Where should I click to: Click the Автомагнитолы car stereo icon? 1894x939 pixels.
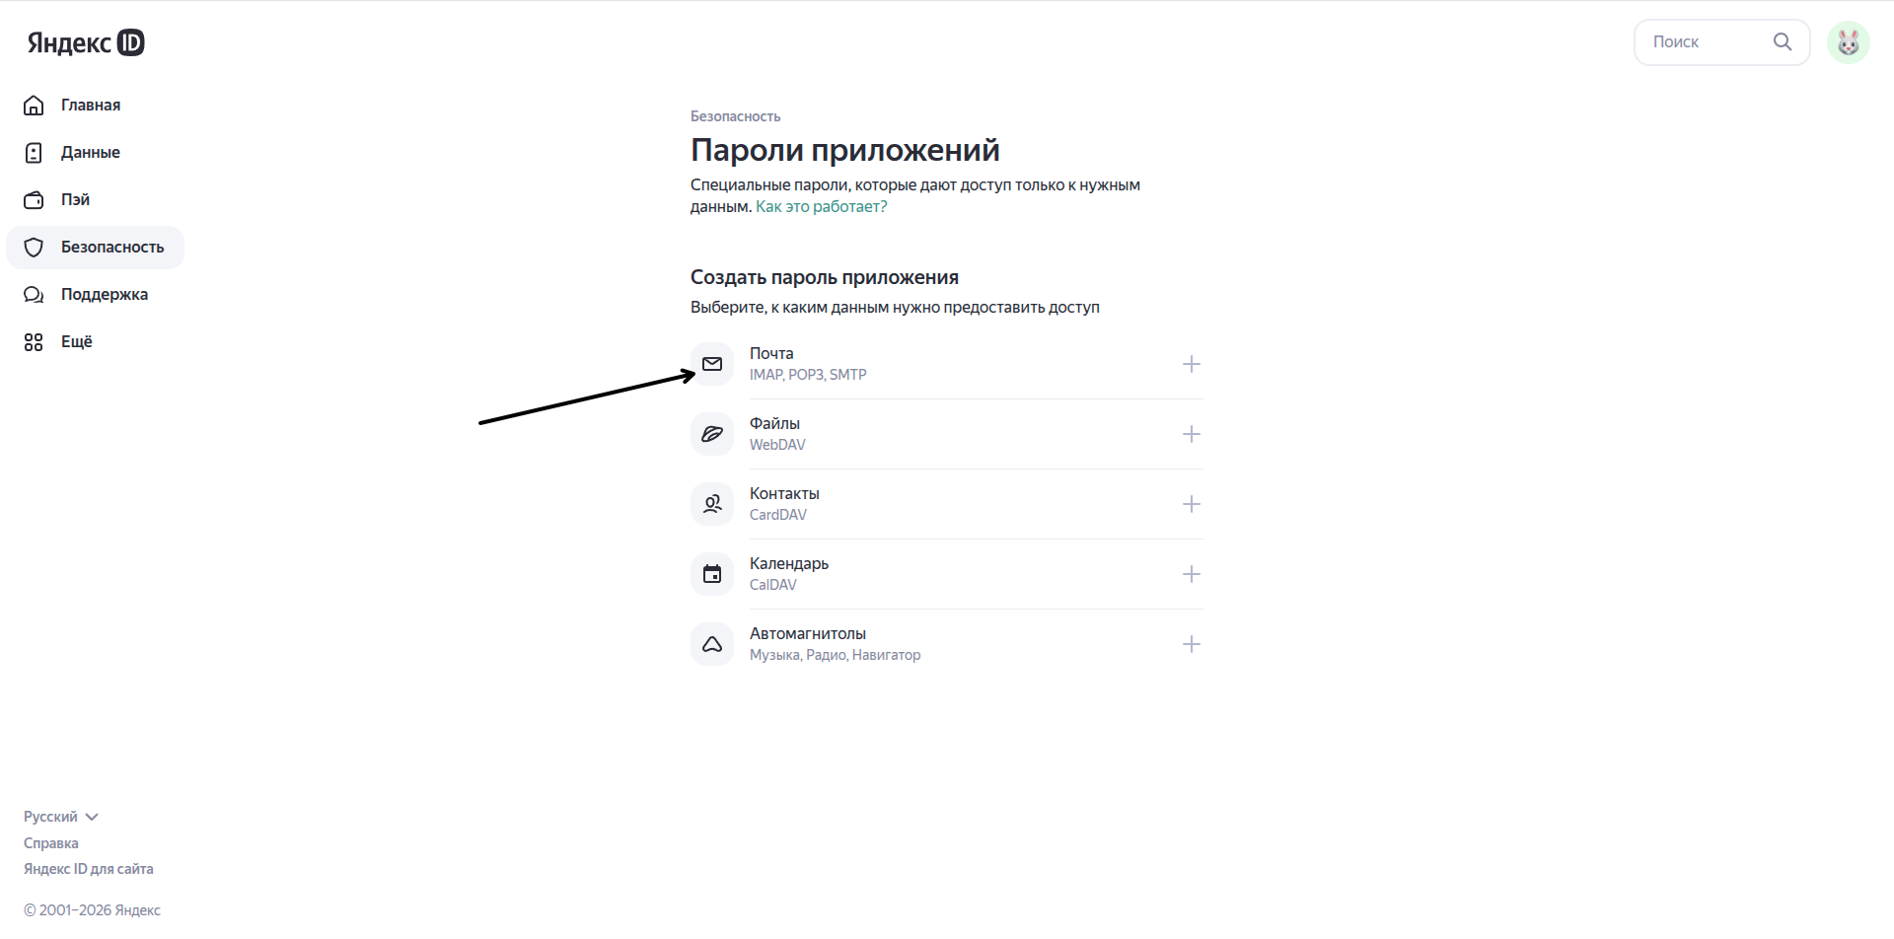click(x=711, y=643)
